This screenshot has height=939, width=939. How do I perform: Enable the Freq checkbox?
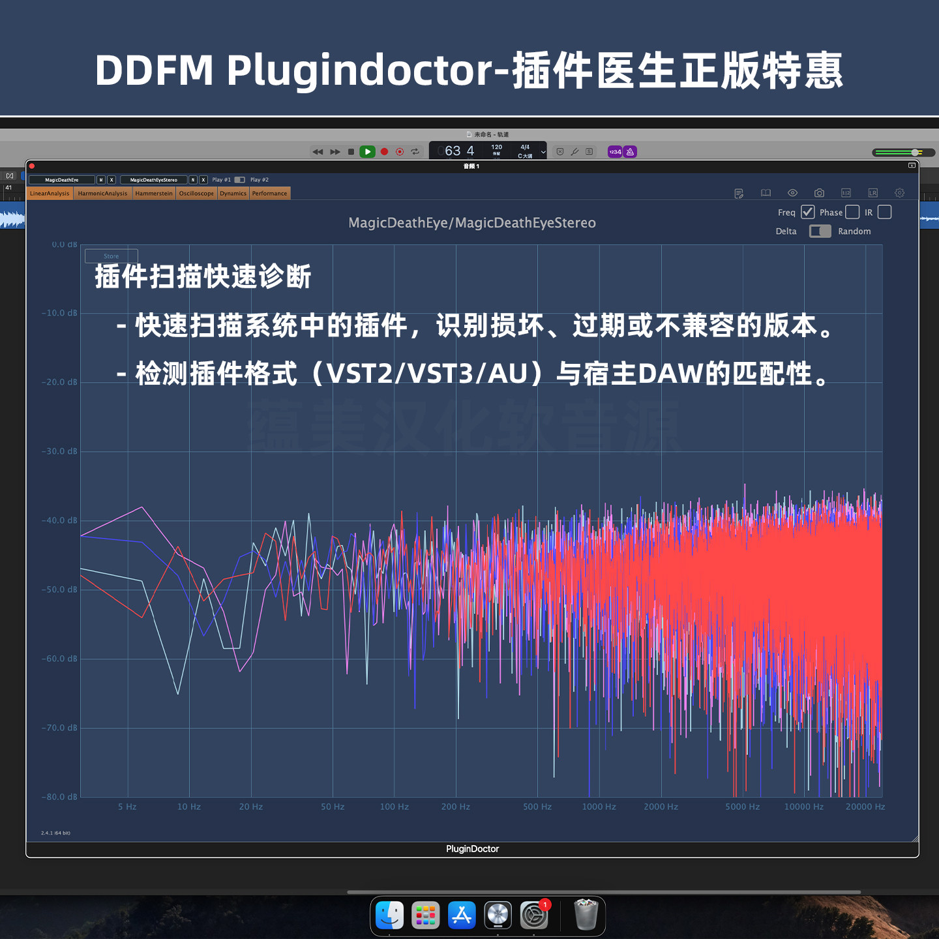click(x=807, y=212)
